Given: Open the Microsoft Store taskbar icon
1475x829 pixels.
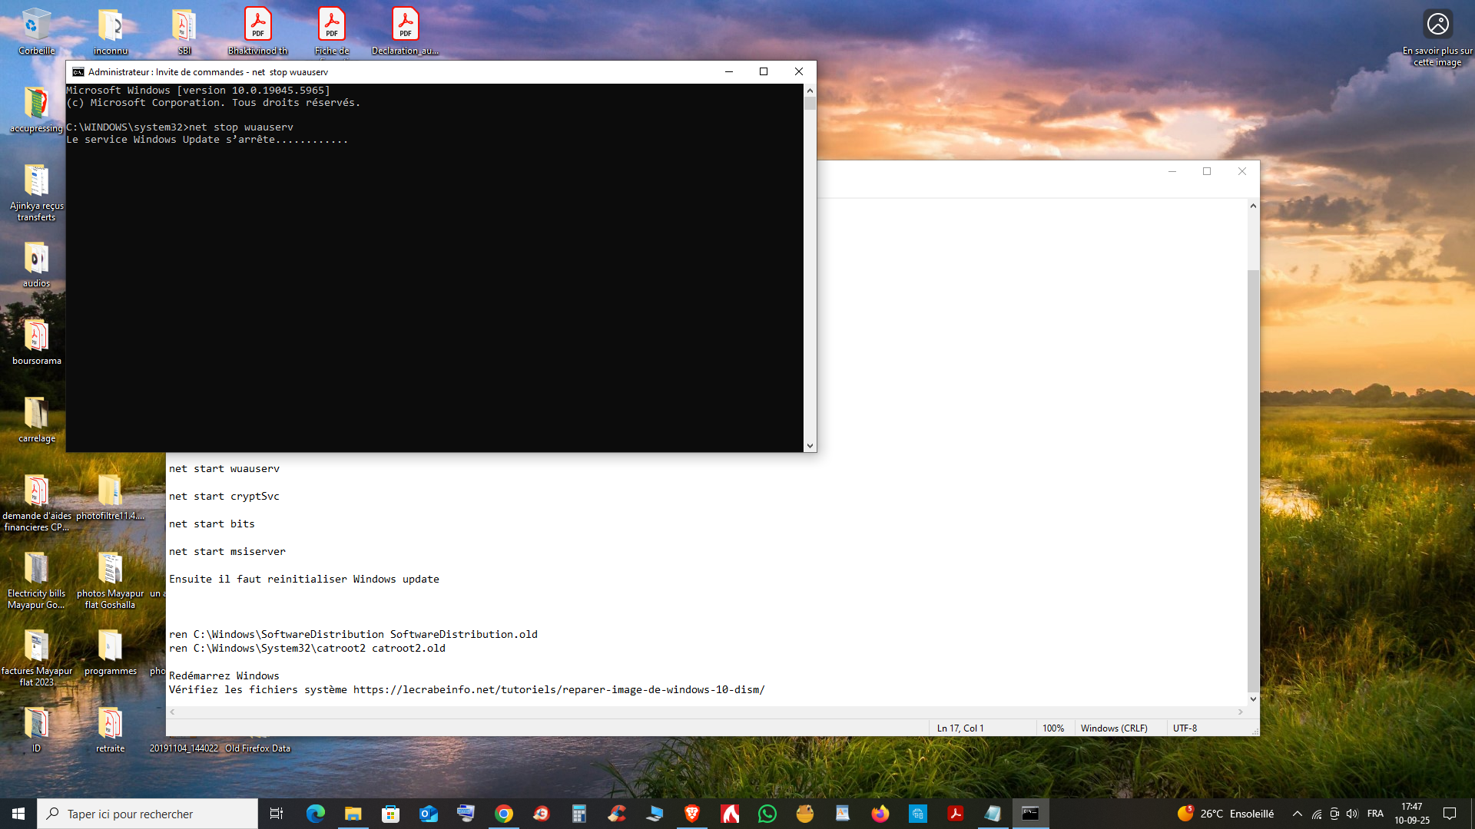Looking at the screenshot, I should (391, 814).
